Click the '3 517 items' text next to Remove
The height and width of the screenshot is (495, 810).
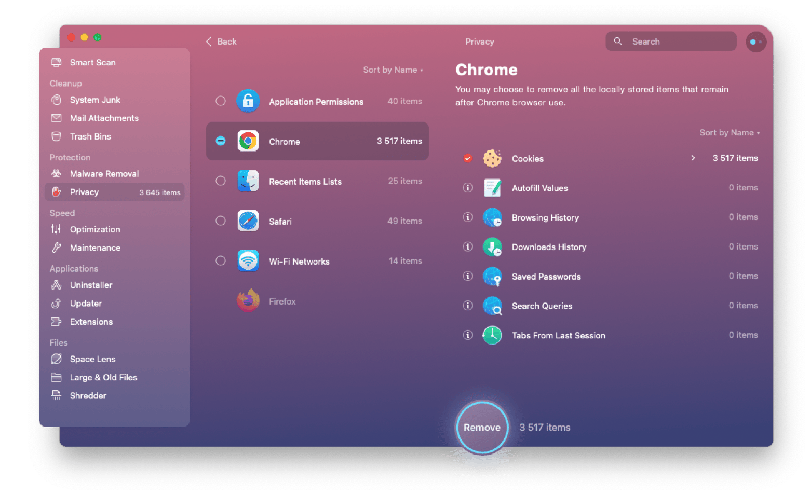tap(545, 428)
